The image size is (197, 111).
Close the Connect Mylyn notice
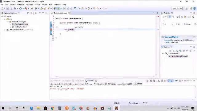[194, 37]
